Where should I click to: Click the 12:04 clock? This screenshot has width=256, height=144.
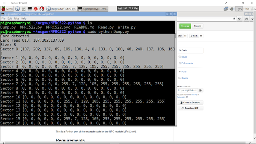point(246,9)
